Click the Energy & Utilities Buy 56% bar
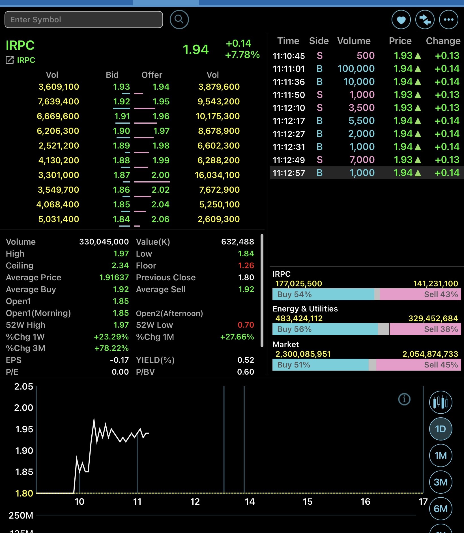Viewport: 464px width, 533px height. pos(325,329)
